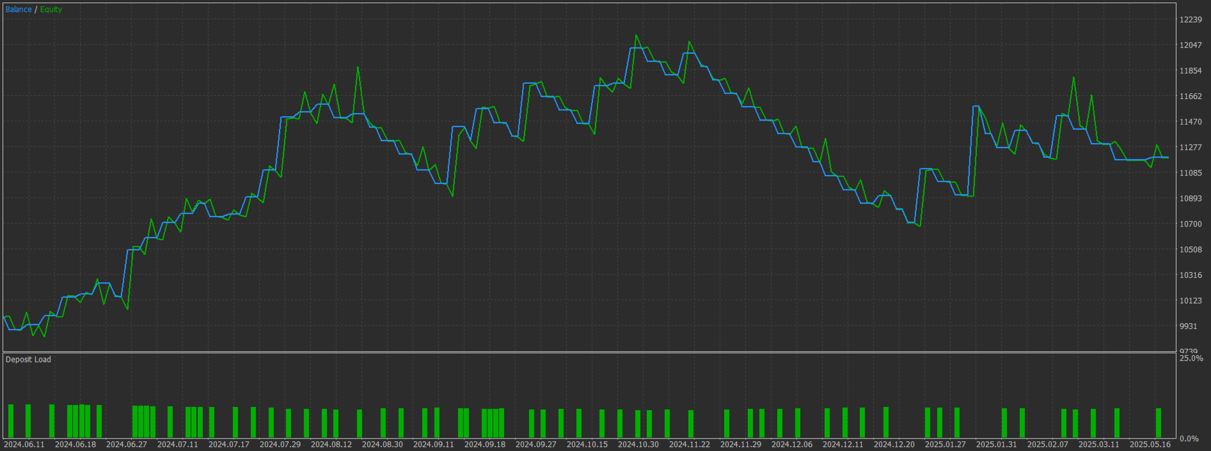Click the 12047 price axis value
Viewport: 1211px width, 451px height.
pos(1191,45)
